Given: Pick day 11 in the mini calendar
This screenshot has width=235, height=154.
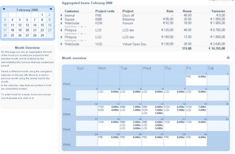Looking at the screenshot, I should (13, 25).
